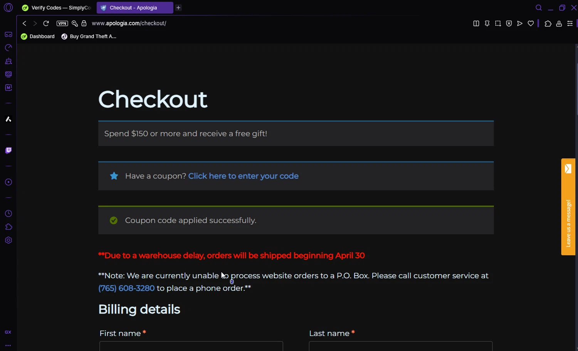Open the Dashboard bookmark
This screenshot has height=351, width=578.
pos(38,37)
